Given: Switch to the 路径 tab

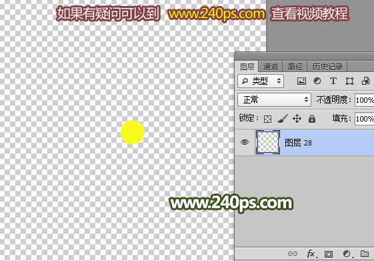Looking at the screenshot, I should 295,67.
